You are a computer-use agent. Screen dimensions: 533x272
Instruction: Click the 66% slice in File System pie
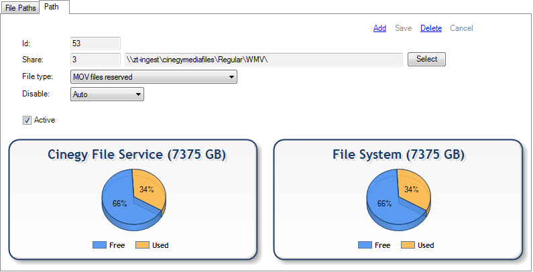[384, 204]
